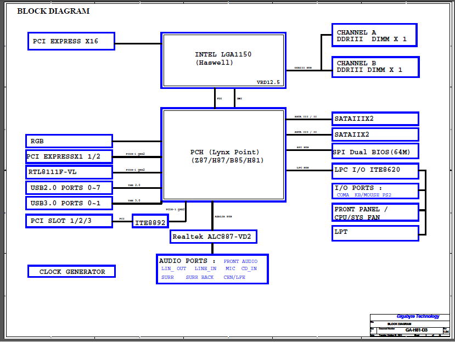455x342 pixels.
Task: Click the 'PCI' line label near ITE8892
Action: pos(122,219)
